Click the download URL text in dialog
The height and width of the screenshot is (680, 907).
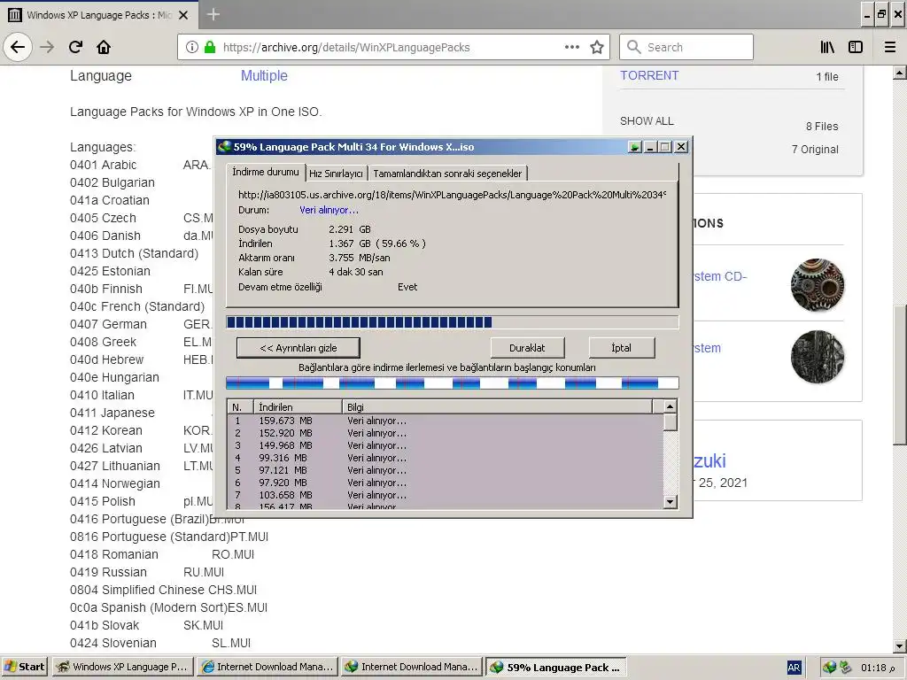pos(453,195)
